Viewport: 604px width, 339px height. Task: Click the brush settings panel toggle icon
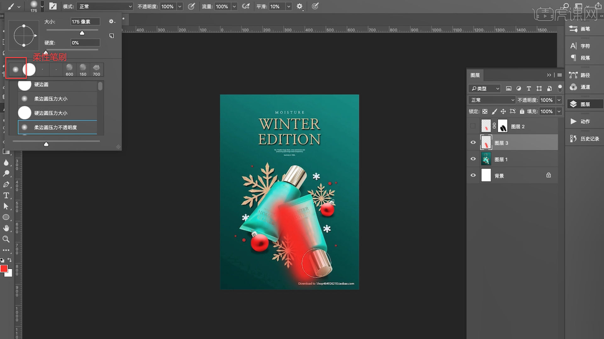coord(53,6)
